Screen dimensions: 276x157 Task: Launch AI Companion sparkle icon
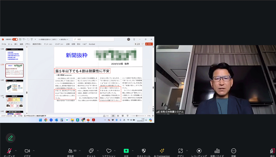click(x=162, y=151)
